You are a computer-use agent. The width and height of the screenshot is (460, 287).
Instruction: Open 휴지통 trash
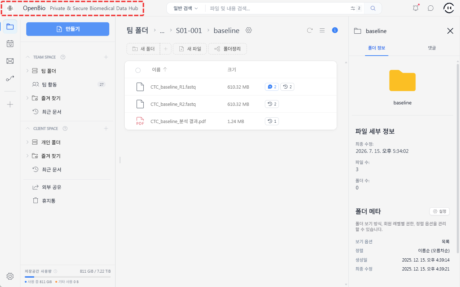[49, 201]
